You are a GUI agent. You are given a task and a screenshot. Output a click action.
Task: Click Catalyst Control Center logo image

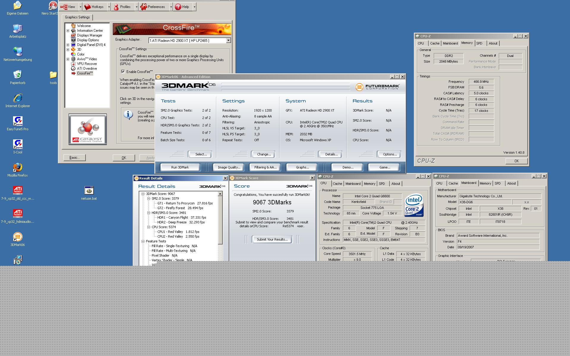pyautogui.click(x=88, y=129)
